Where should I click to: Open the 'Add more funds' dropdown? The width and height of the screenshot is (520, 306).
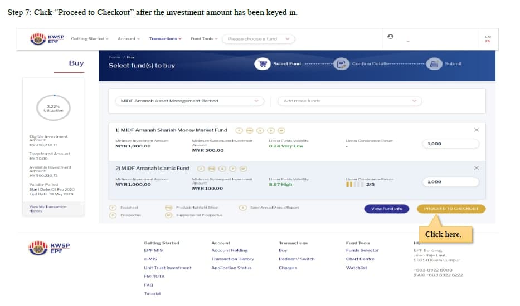pos(349,101)
